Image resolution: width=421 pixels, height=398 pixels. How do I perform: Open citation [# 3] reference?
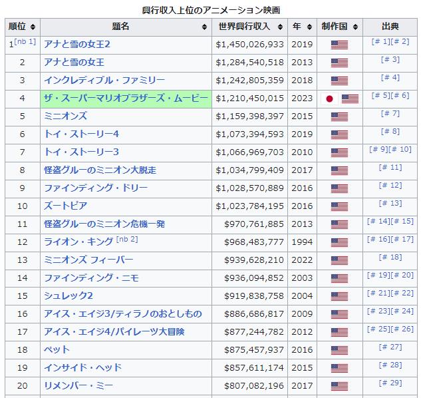click(x=390, y=60)
